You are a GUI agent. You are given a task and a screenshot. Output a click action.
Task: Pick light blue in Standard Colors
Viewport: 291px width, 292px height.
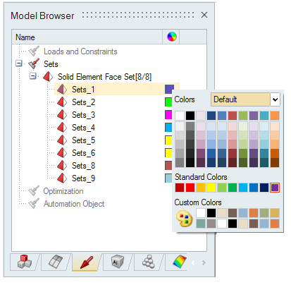pos(243,188)
